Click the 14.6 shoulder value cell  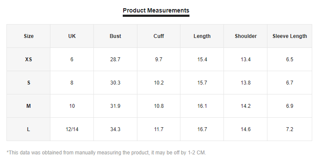point(245,129)
